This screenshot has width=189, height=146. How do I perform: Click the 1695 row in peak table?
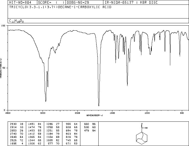click(17, 143)
